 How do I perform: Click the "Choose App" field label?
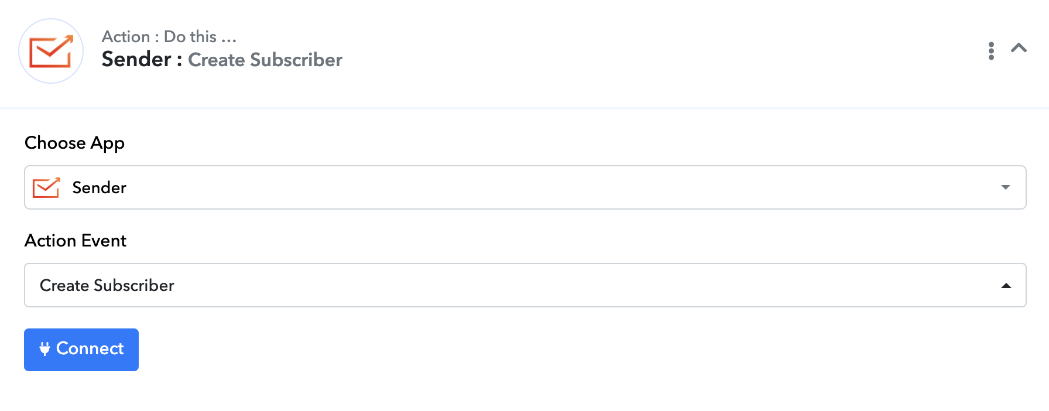[74, 143]
